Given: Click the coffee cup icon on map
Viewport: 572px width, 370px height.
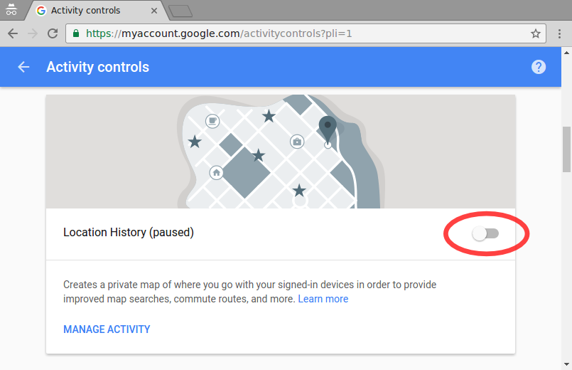Looking at the screenshot, I should point(212,121).
